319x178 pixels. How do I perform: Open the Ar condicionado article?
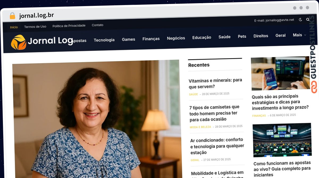tap(217, 146)
